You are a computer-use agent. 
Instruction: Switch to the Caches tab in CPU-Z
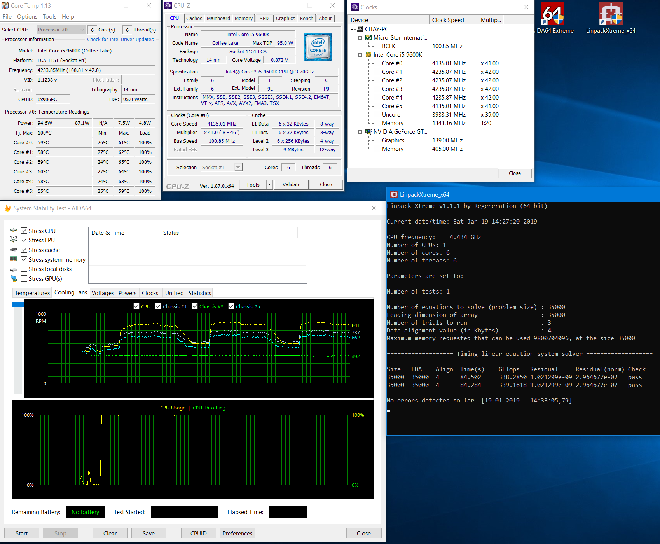[x=194, y=18]
